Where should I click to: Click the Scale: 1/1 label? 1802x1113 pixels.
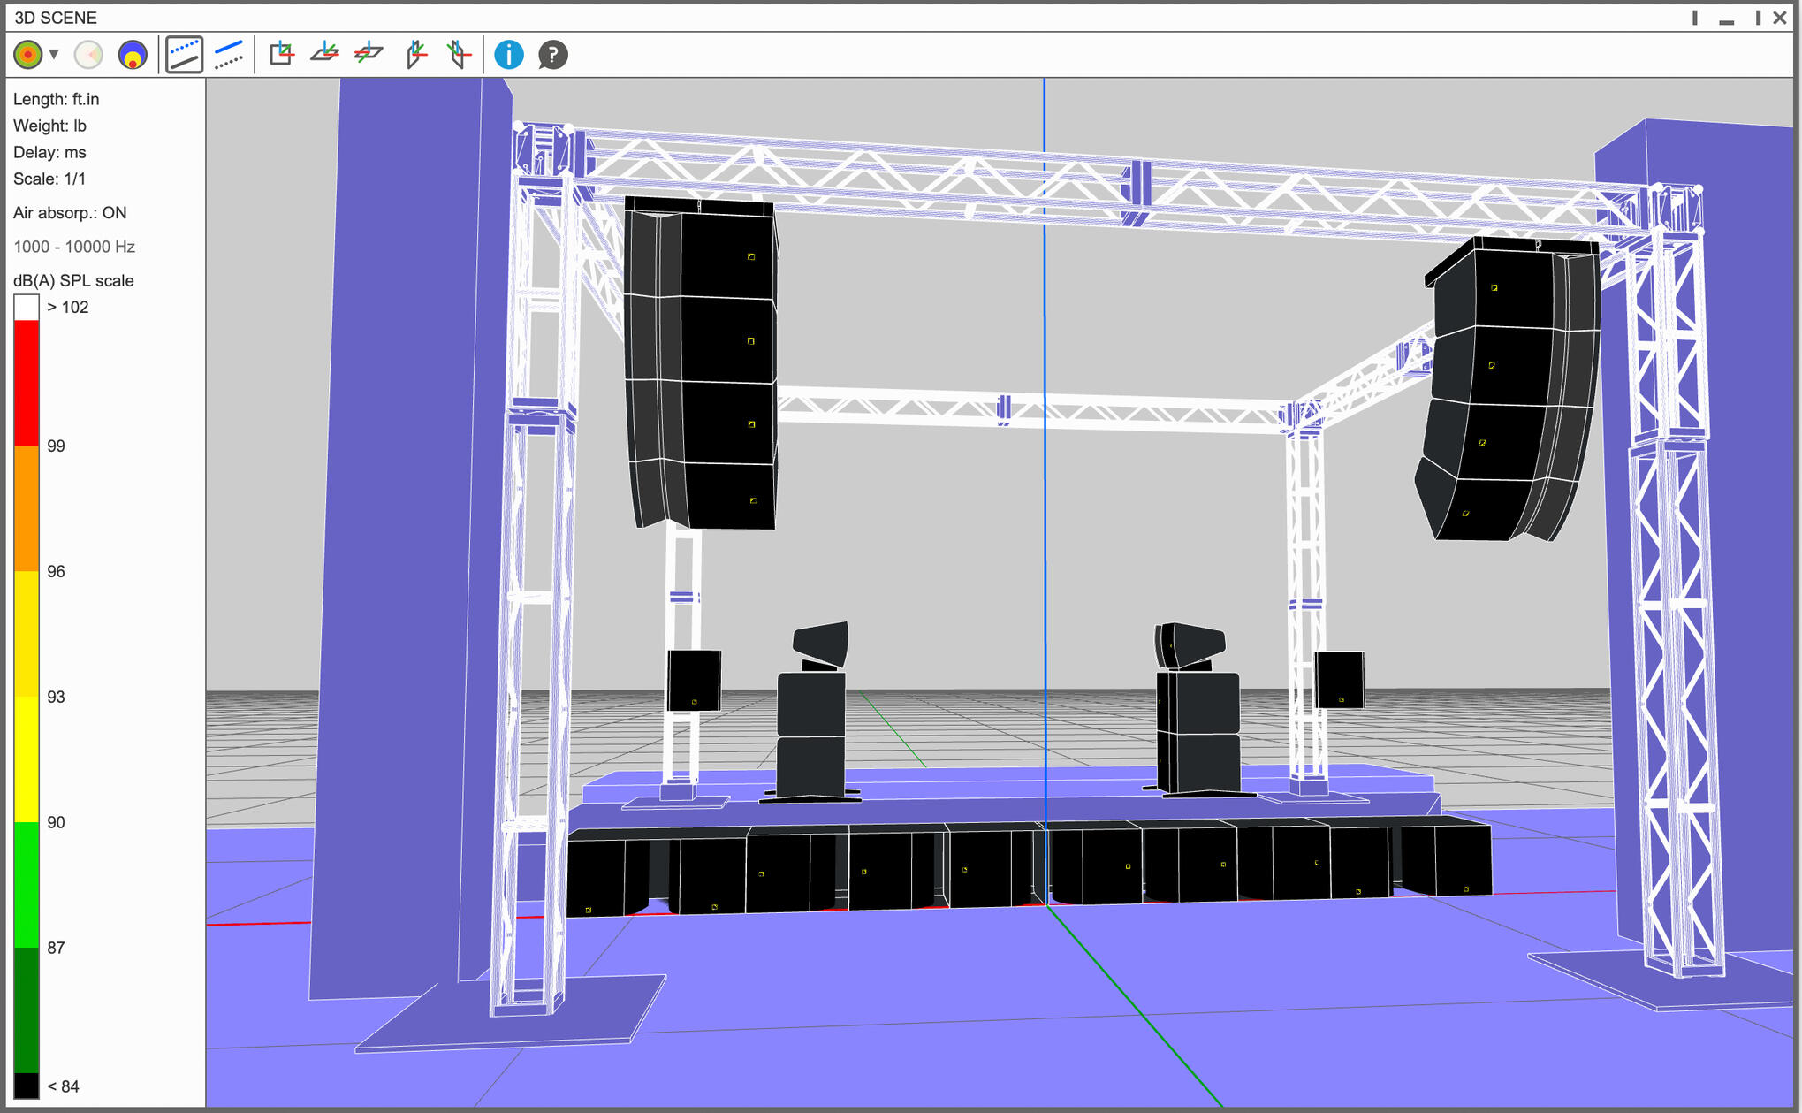(x=49, y=179)
